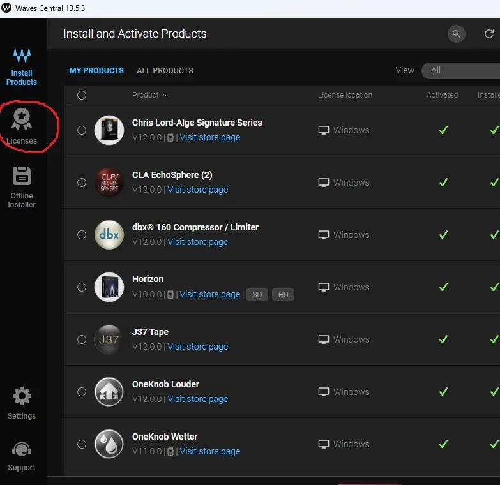Select the J37 Tape radio button
The height and width of the screenshot is (485, 500).
click(x=82, y=339)
